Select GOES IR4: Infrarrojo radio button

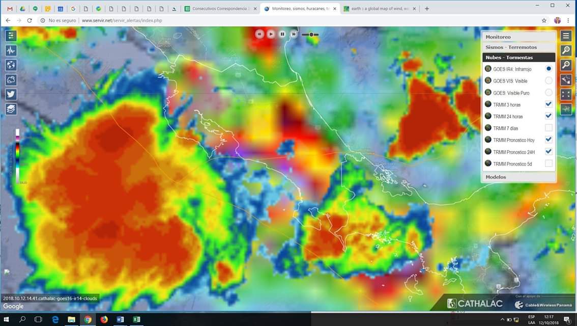(x=549, y=69)
